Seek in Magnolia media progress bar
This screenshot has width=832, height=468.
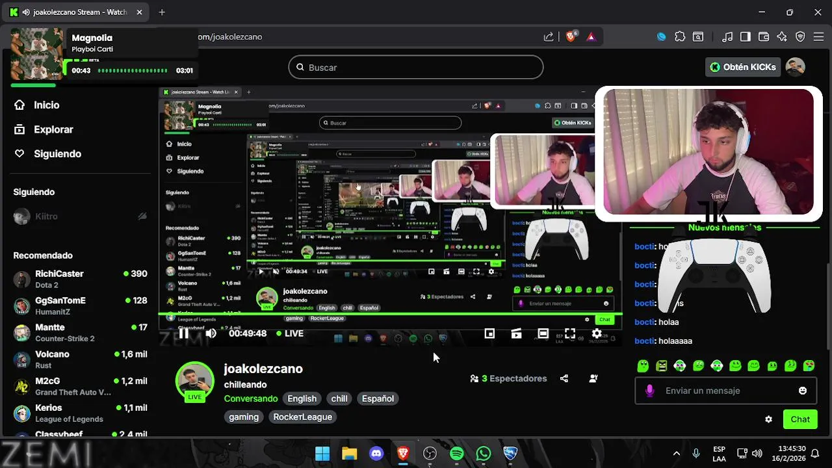[x=133, y=70]
